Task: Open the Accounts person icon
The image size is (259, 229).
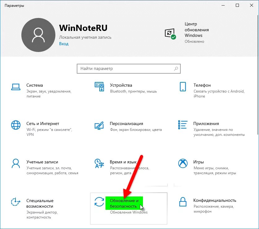Action: point(16,163)
